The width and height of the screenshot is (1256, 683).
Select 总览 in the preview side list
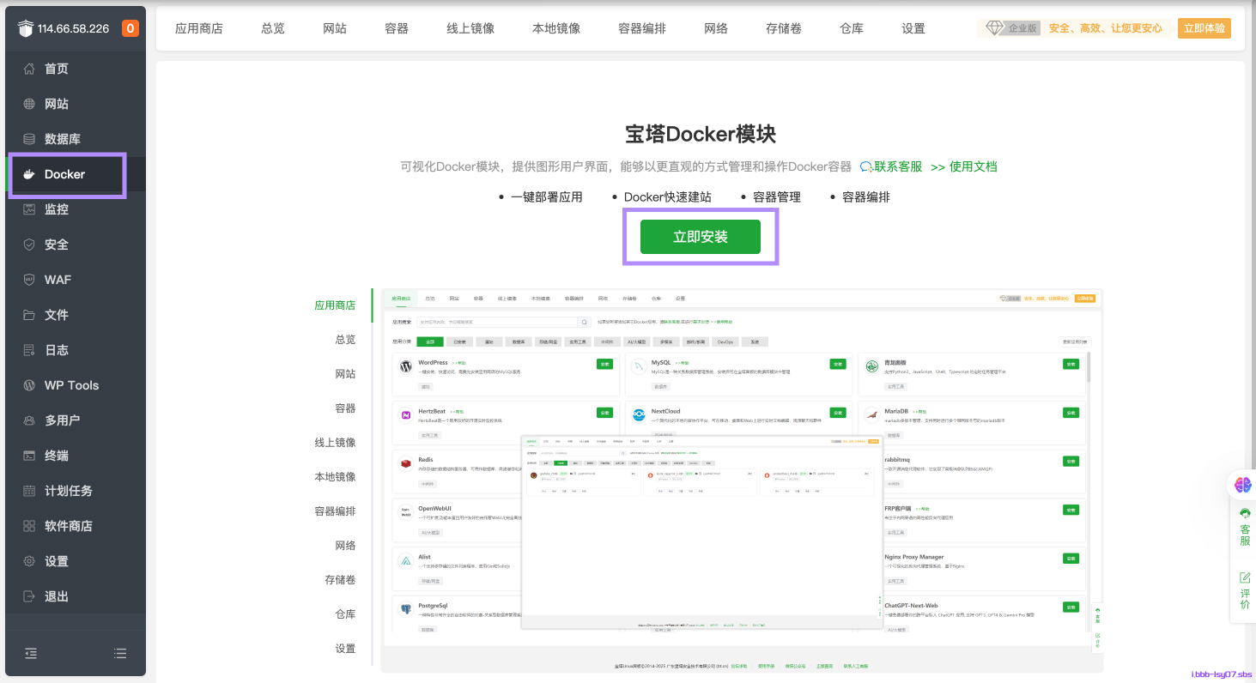click(x=345, y=339)
